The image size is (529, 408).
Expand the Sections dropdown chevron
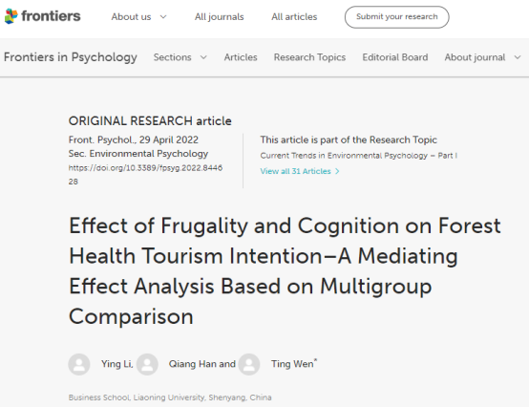tap(203, 57)
